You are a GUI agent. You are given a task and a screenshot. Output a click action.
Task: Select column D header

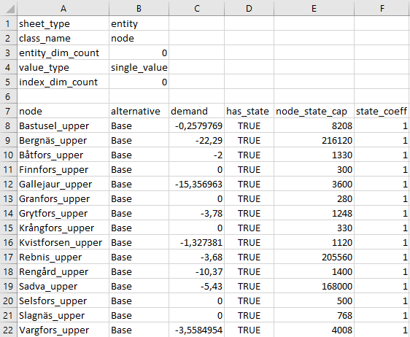249,8
